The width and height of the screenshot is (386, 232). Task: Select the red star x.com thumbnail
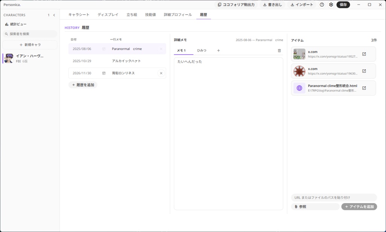tap(299, 71)
